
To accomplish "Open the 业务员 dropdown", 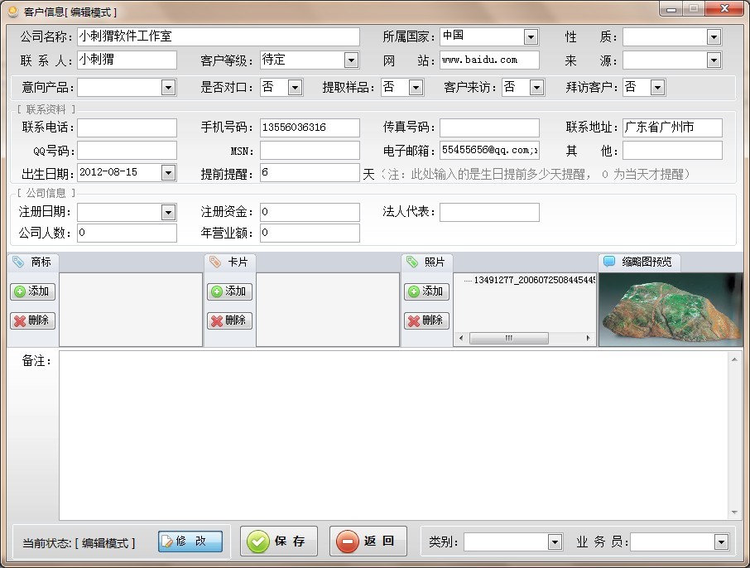I will [721, 542].
